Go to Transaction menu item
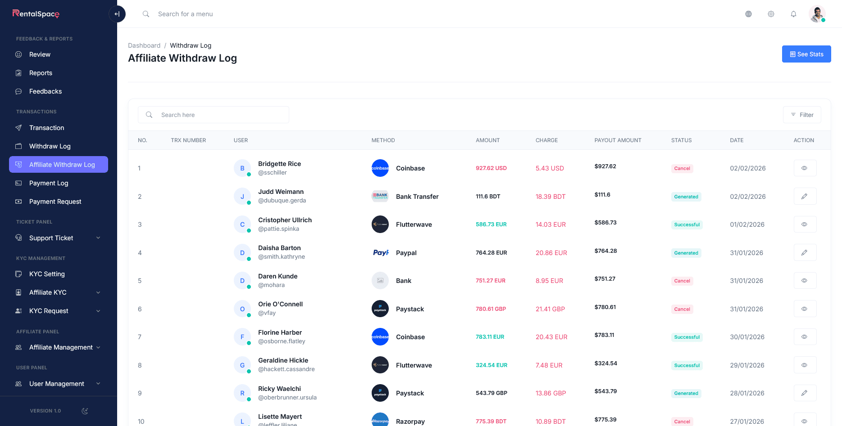Image resolution: width=842 pixels, height=426 pixels. [46, 128]
